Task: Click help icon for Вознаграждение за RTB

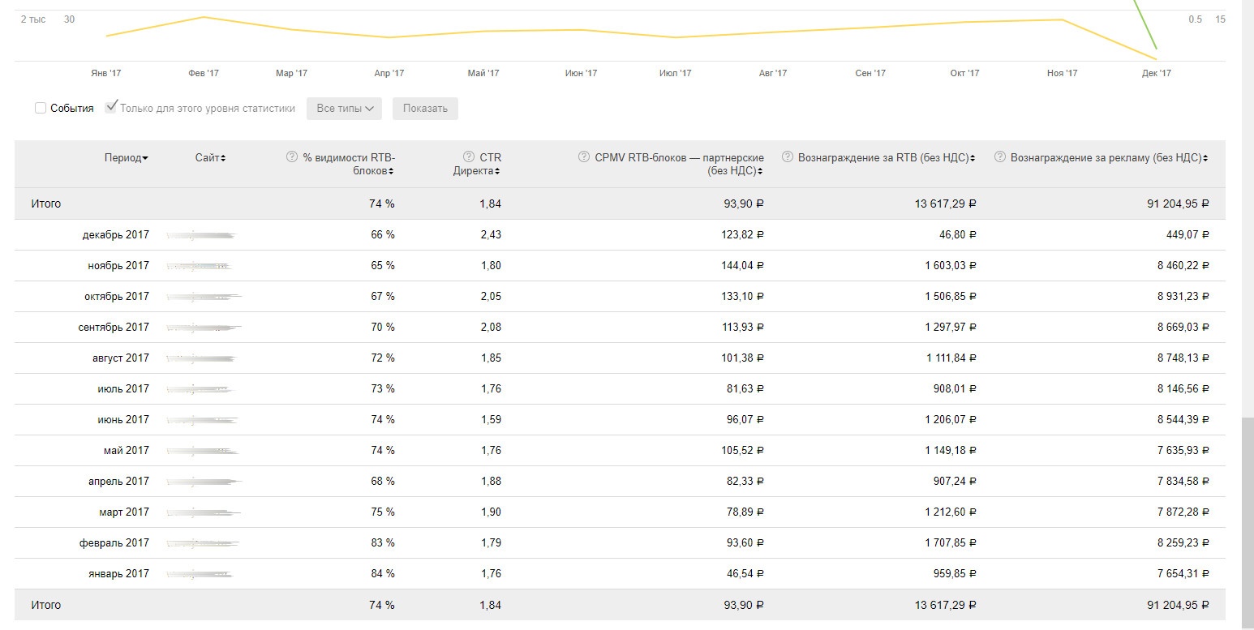Action: [787, 157]
